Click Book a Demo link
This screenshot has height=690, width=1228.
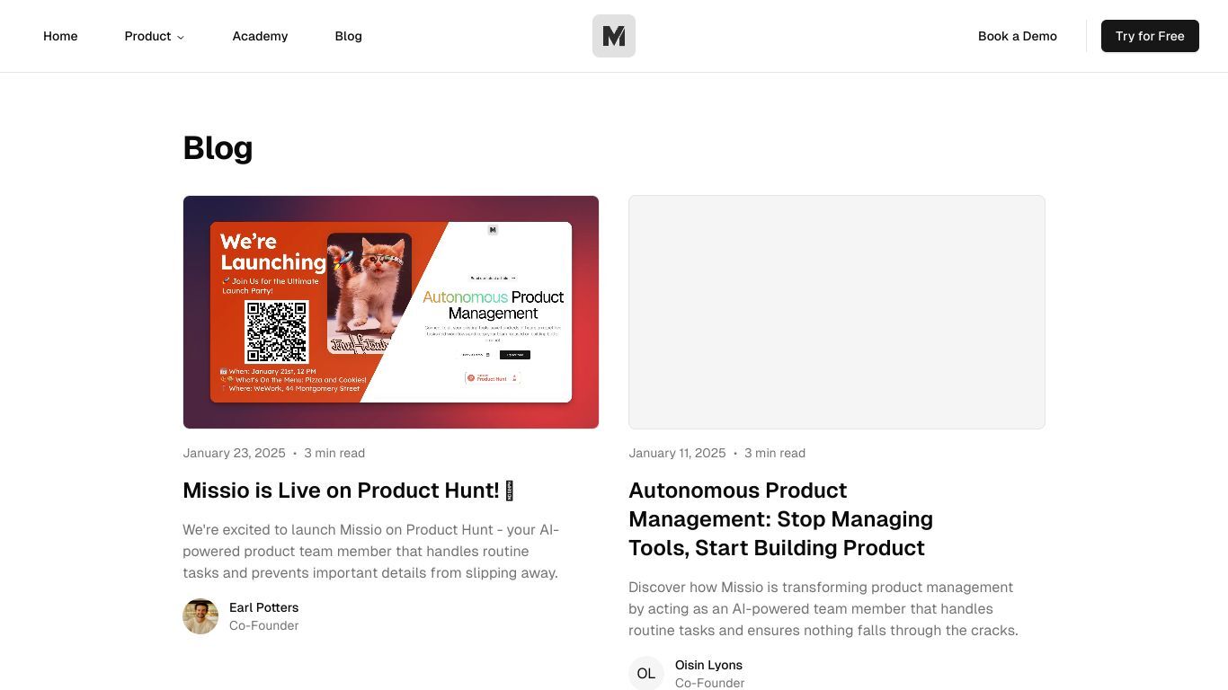tap(1018, 36)
